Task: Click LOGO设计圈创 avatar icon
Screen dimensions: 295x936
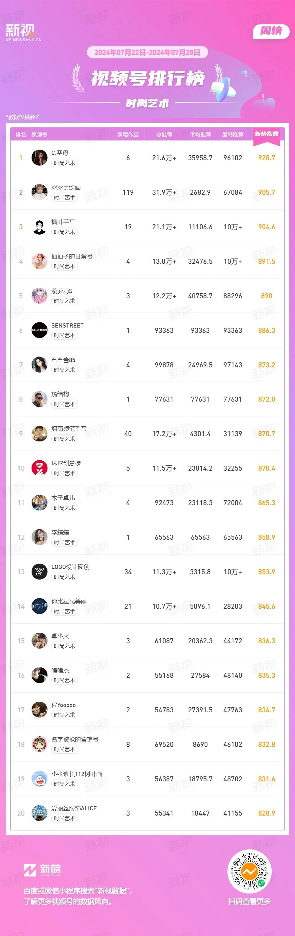Action: click(39, 572)
